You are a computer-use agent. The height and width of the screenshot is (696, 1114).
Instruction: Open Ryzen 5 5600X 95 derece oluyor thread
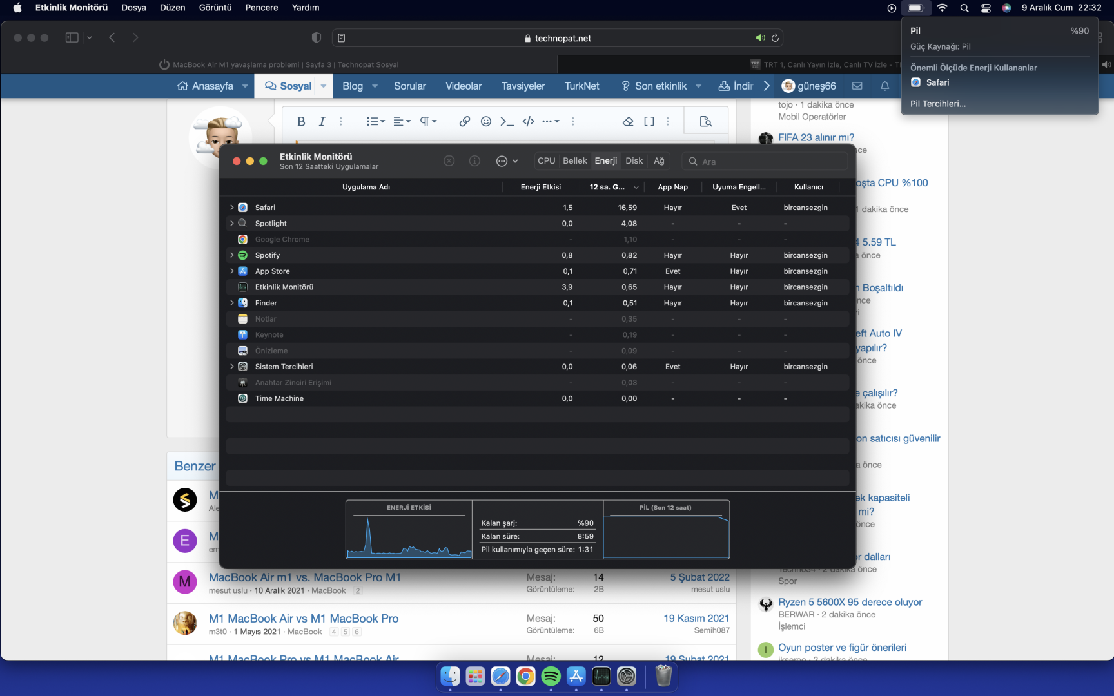coord(850,602)
